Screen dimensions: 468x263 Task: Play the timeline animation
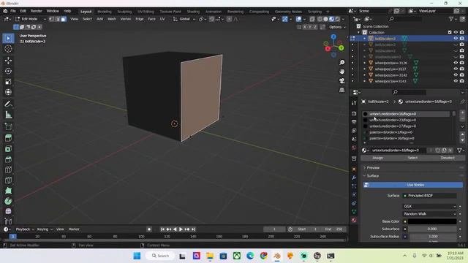pos(181,229)
